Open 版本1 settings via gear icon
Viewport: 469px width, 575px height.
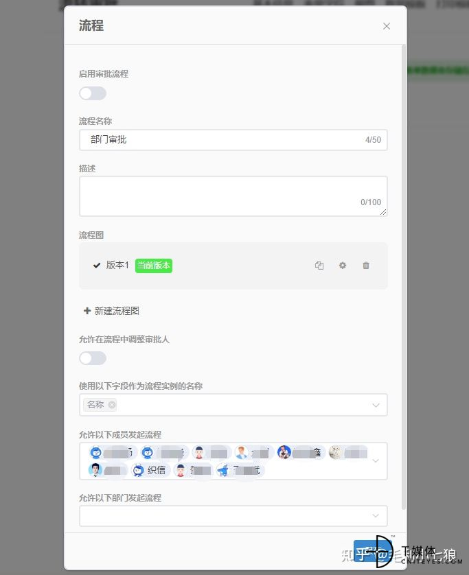click(343, 265)
